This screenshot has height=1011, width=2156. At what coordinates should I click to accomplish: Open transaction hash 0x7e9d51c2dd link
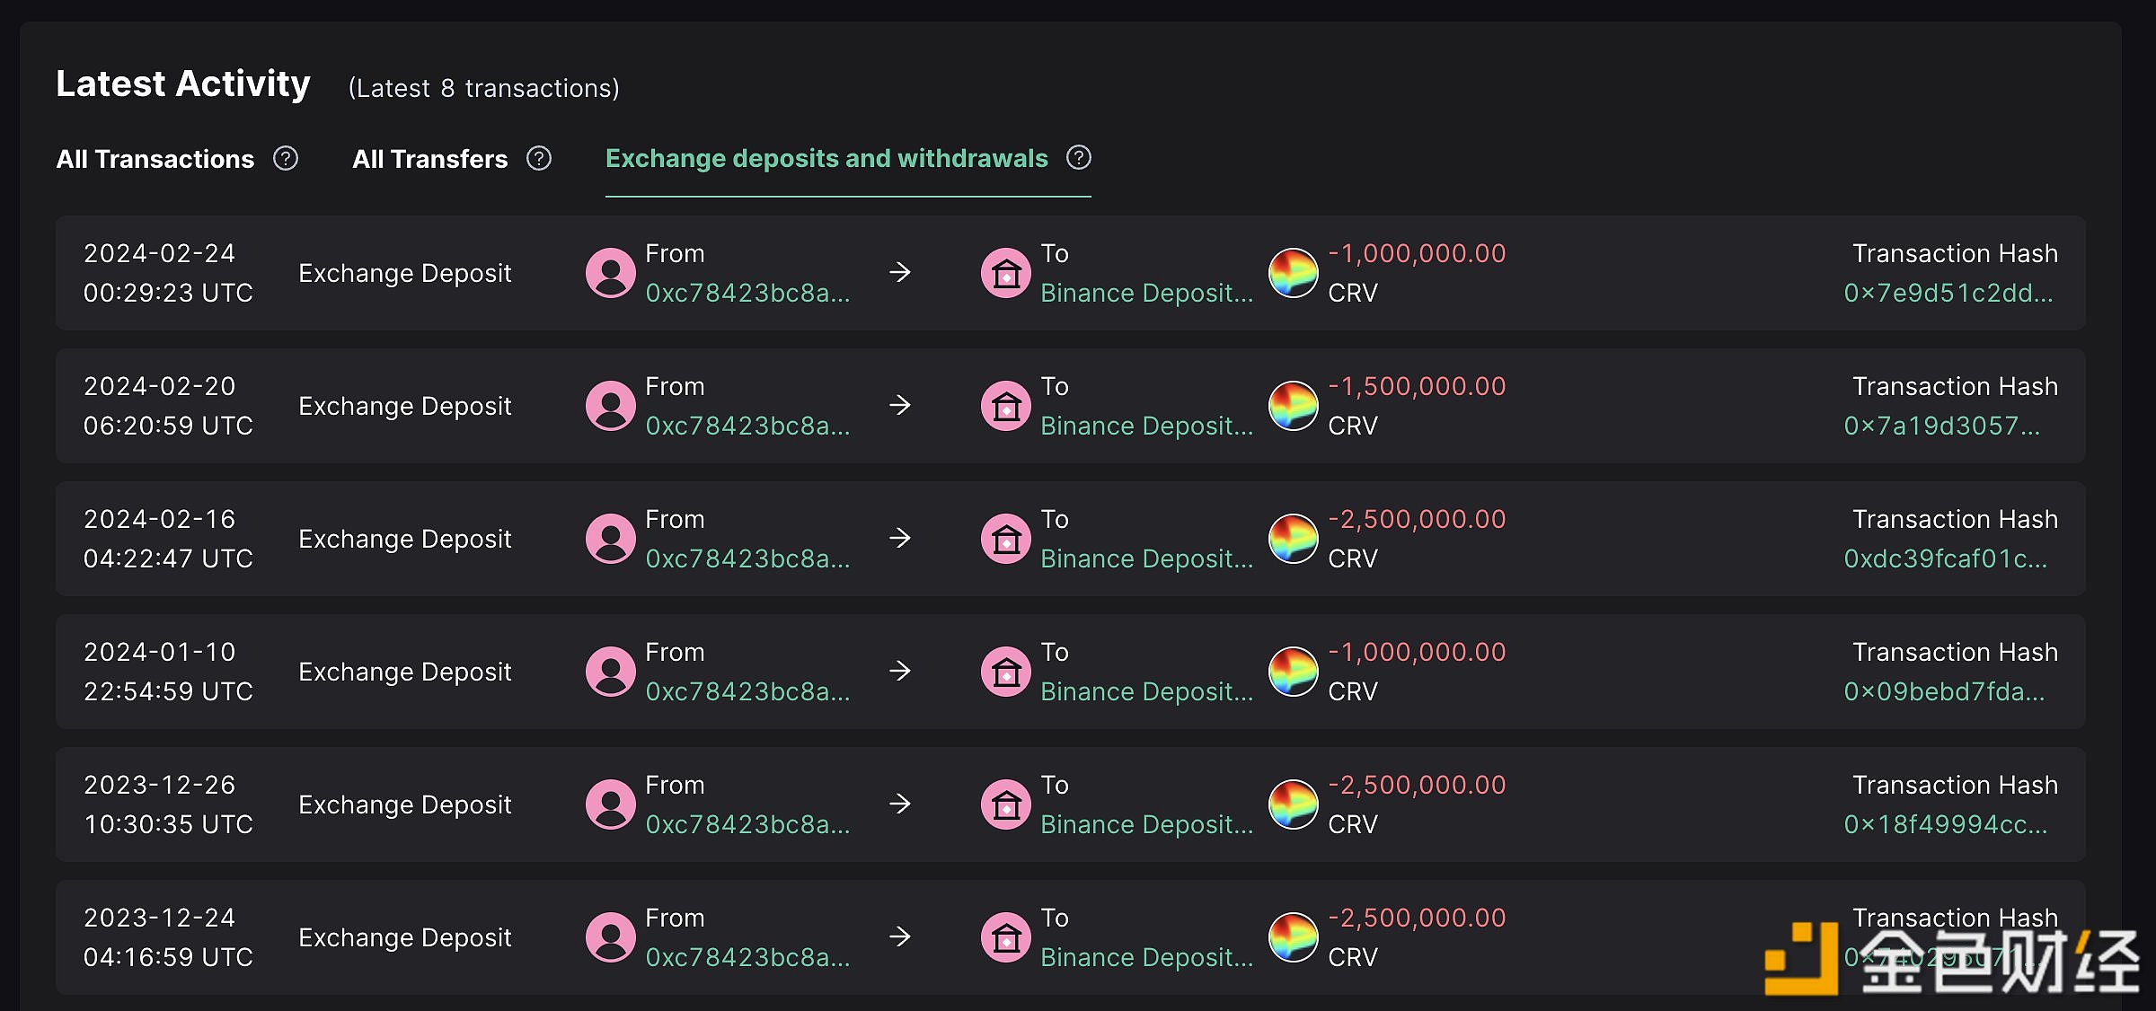[1948, 294]
